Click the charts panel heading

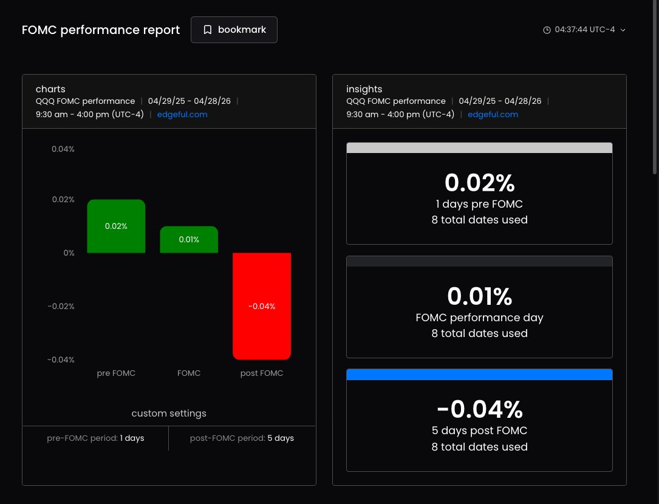coord(50,89)
